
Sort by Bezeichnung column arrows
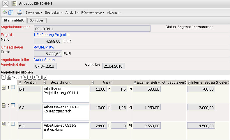pyautogui.click(x=45, y=83)
